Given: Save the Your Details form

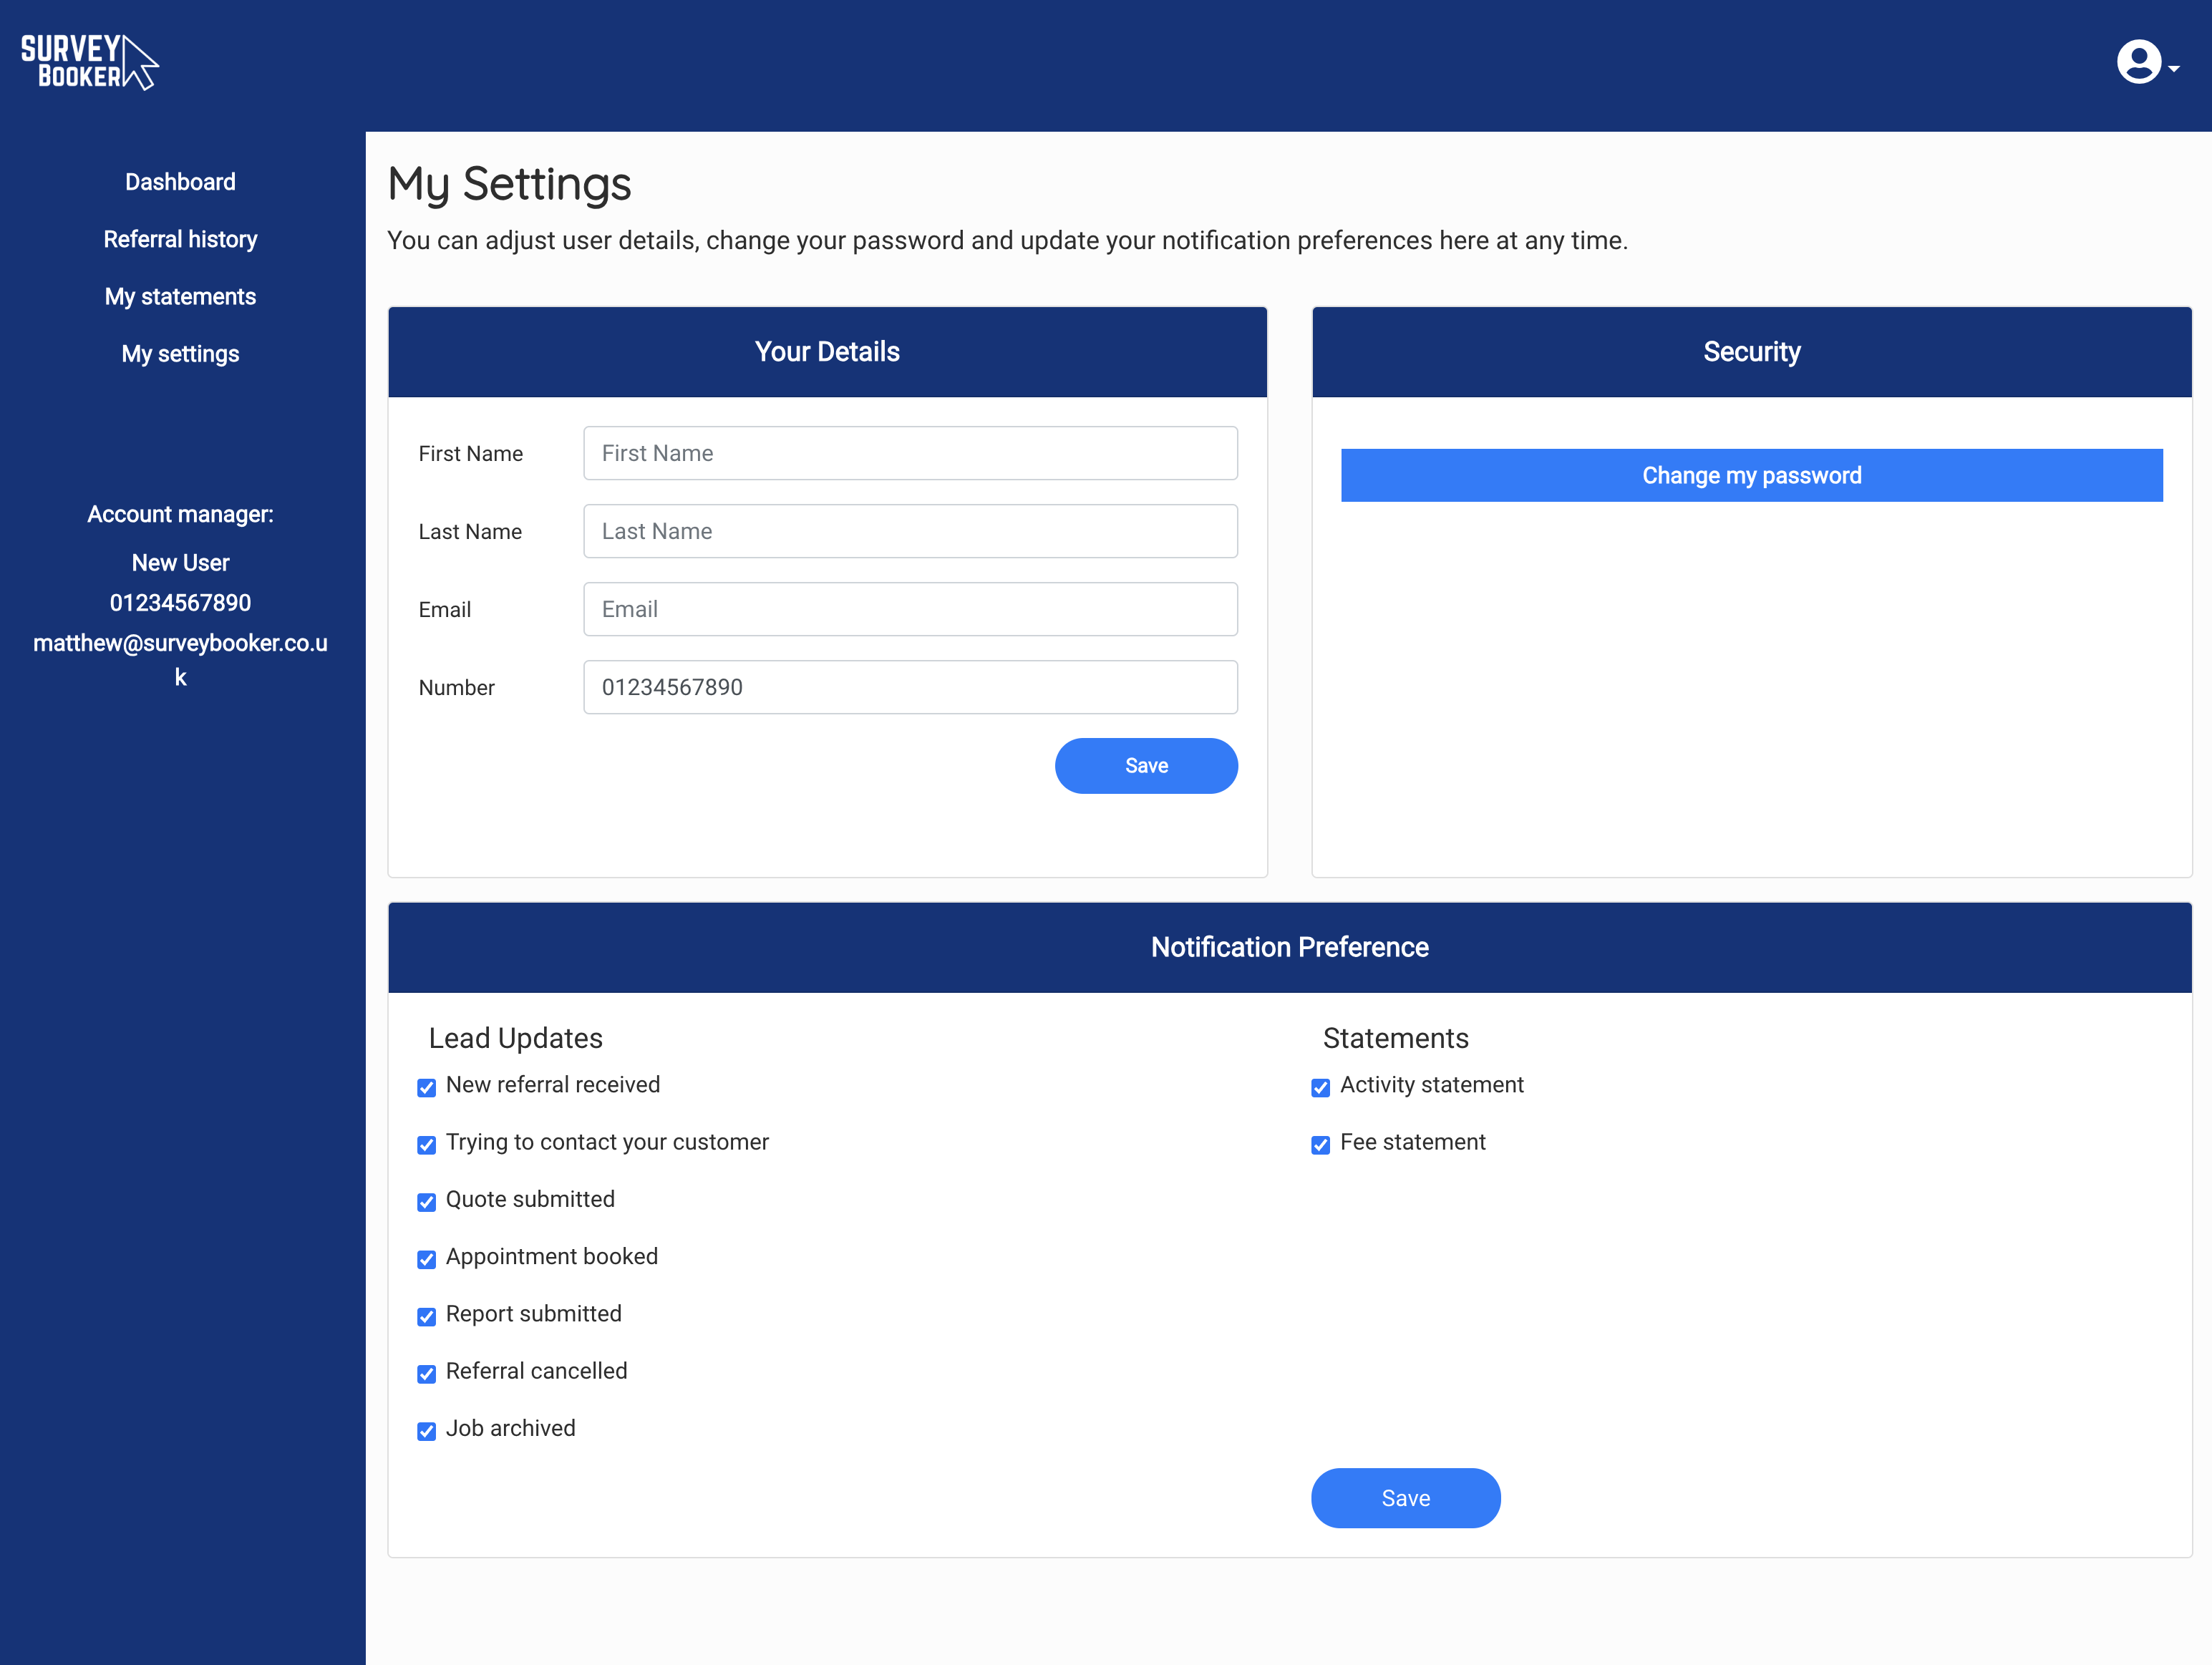Looking at the screenshot, I should (1146, 766).
